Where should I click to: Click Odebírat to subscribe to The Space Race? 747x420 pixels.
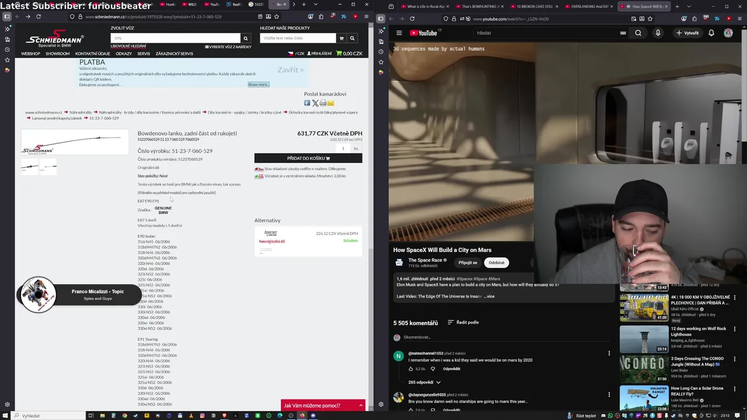coord(497,262)
